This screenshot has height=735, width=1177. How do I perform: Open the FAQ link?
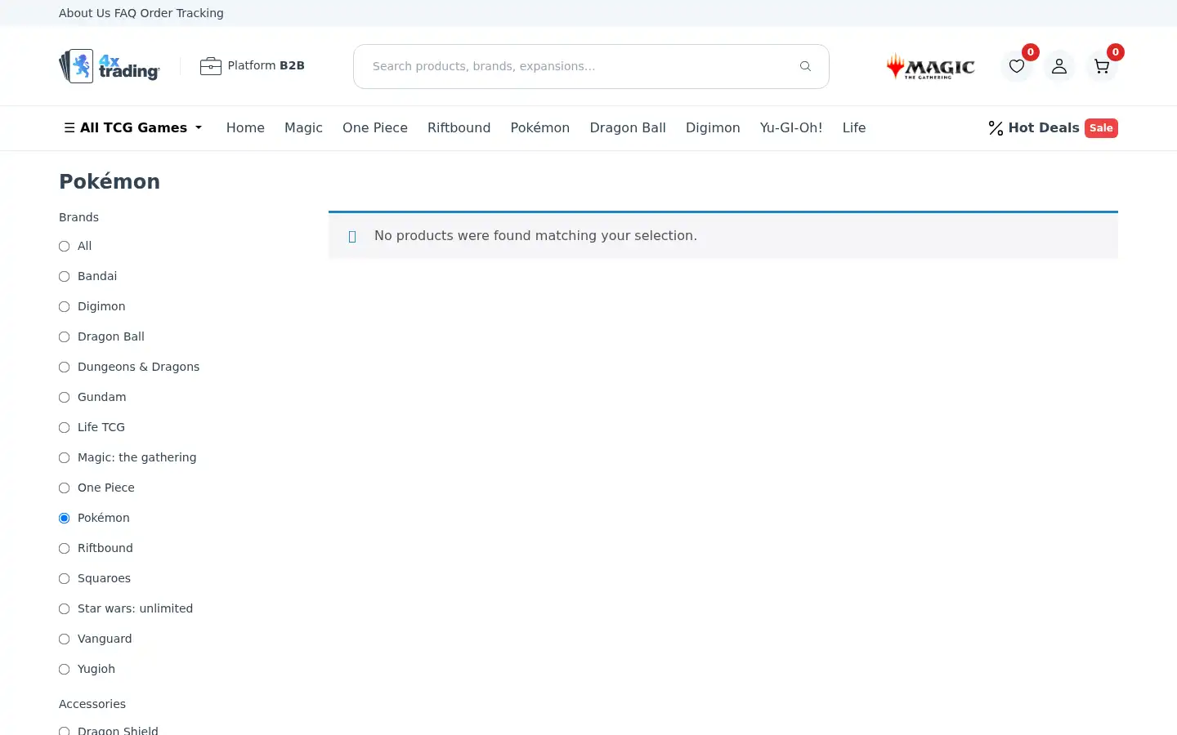[125, 13]
